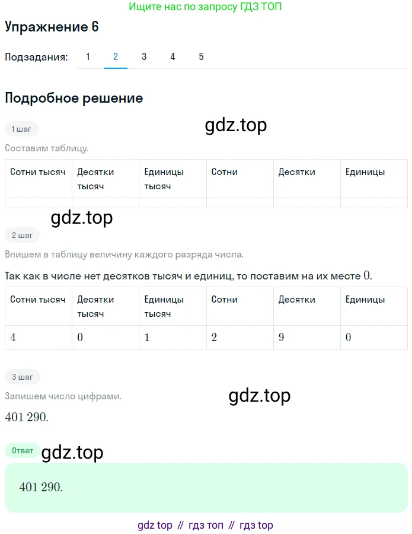Click the '2 шаг' step badge
Image resolution: width=412 pixels, height=534 pixels.
(22, 236)
